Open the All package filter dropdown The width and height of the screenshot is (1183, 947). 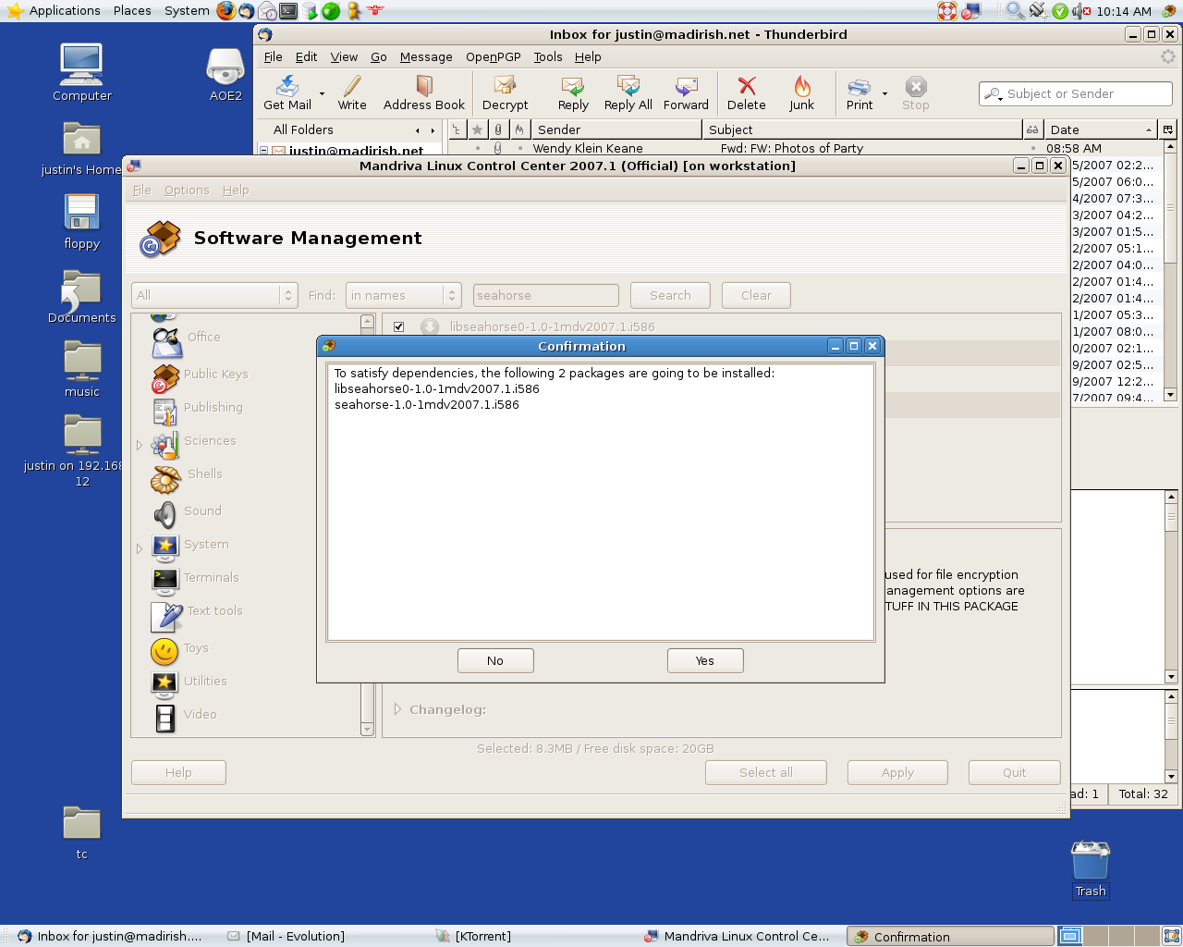tap(214, 295)
